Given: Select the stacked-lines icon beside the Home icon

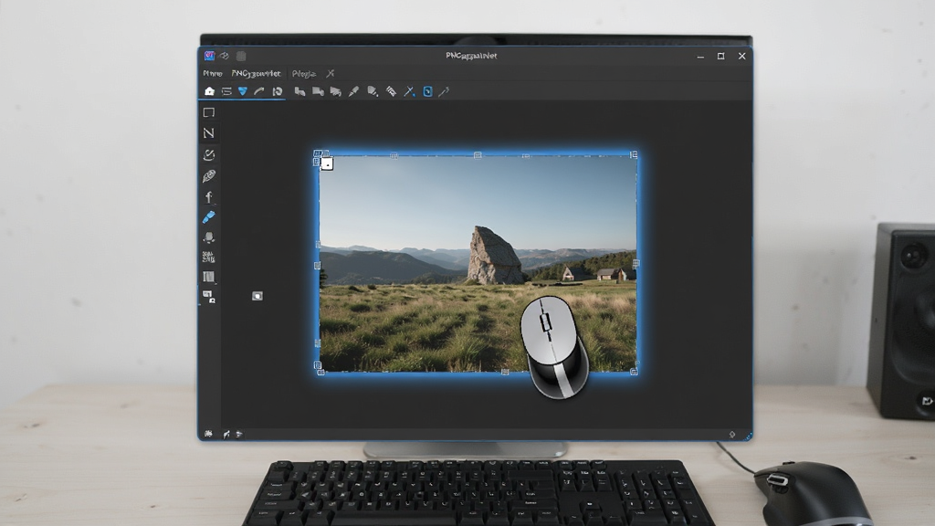Looking at the screenshot, I should (x=226, y=91).
